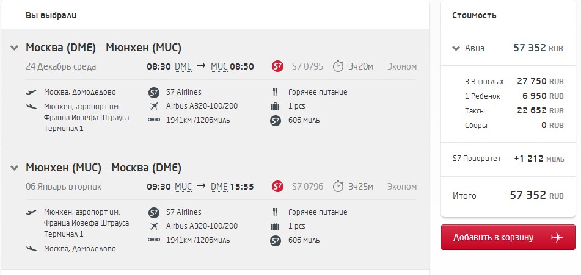This screenshot has height=275, width=581.
Task: Click the takeoff plane icon beside Москва, Домодедово in first flight
Action: click(x=32, y=91)
